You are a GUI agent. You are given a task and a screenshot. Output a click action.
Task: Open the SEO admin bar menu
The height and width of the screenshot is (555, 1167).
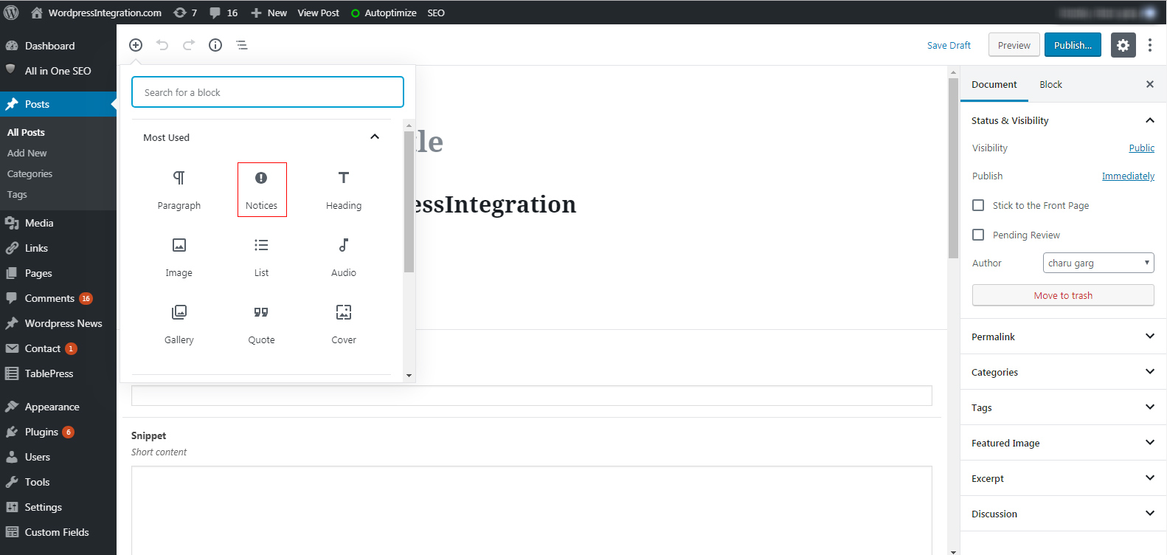click(436, 13)
